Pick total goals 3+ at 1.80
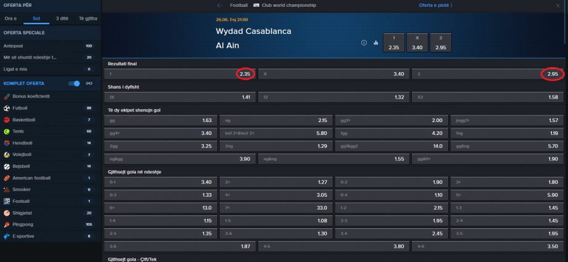The width and height of the screenshot is (568, 262). [x=507, y=182]
